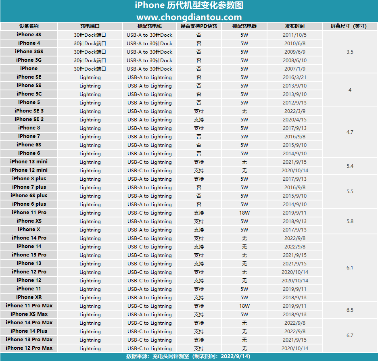
Task: Click the iPhone 11 Pro device name cell
Action: [29, 213]
